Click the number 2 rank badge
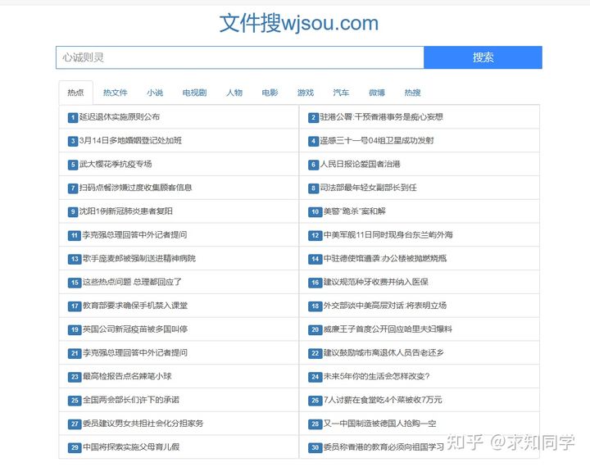590x467 pixels. [313, 117]
